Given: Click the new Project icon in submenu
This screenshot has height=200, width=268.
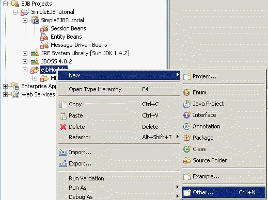Looking at the screenshot, I should [x=187, y=76].
